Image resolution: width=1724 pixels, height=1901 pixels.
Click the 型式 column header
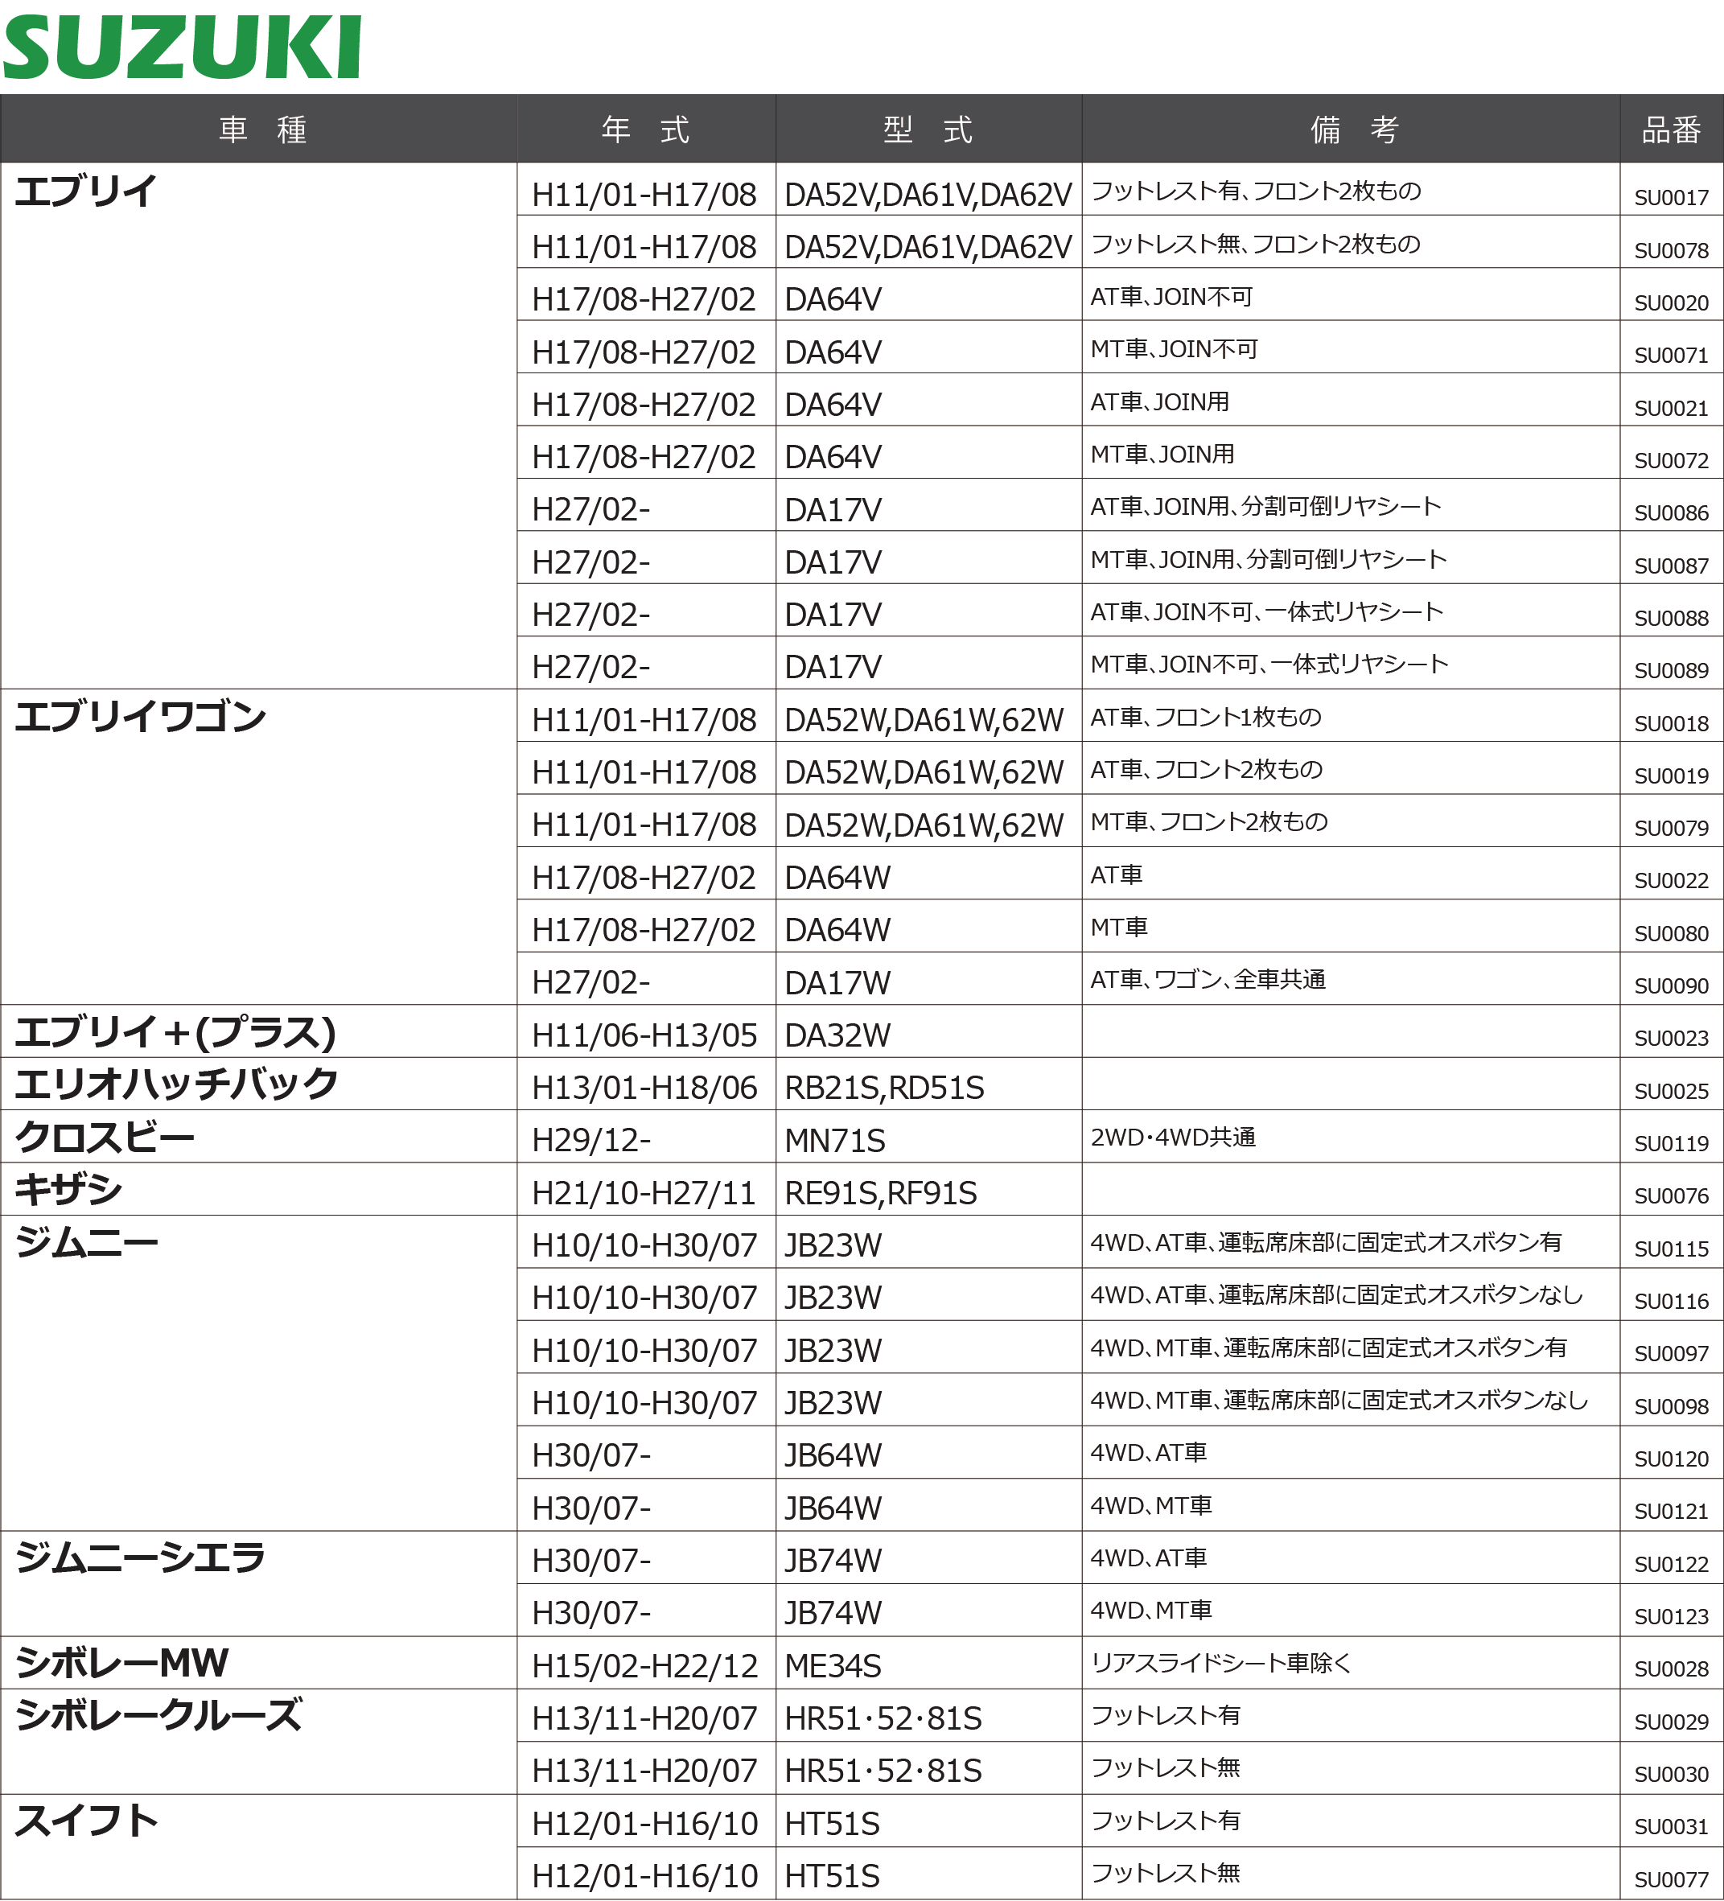[x=927, y=130]
